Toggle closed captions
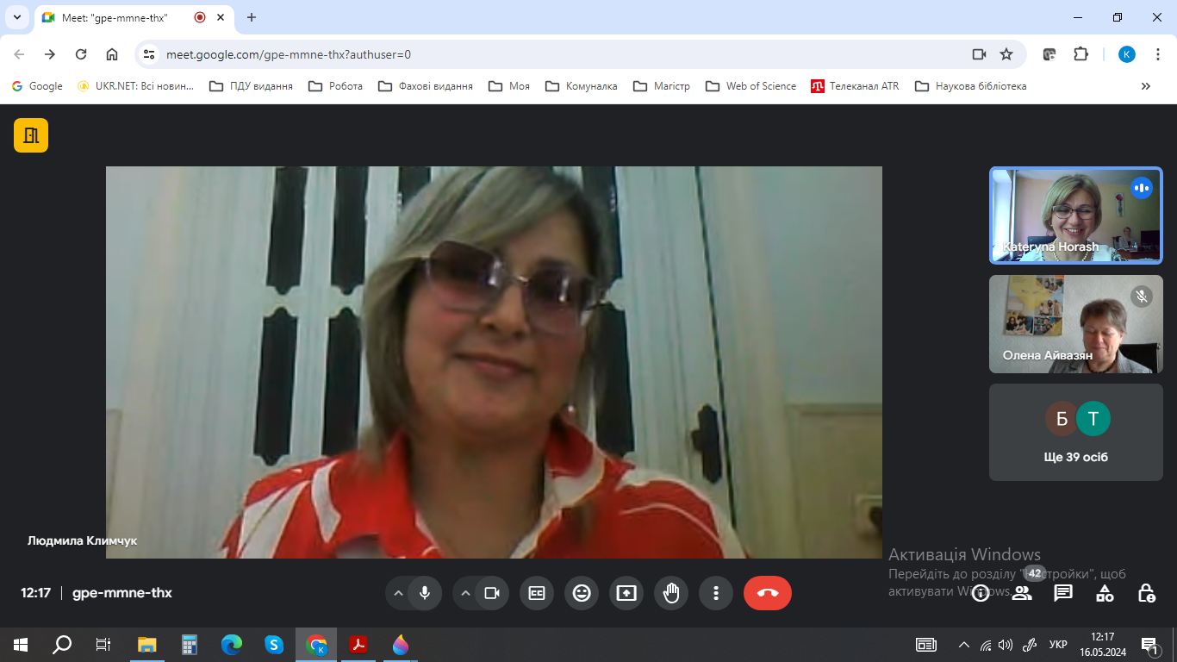The width and height of the screenshot is (1177, 662). pos(537,593)
